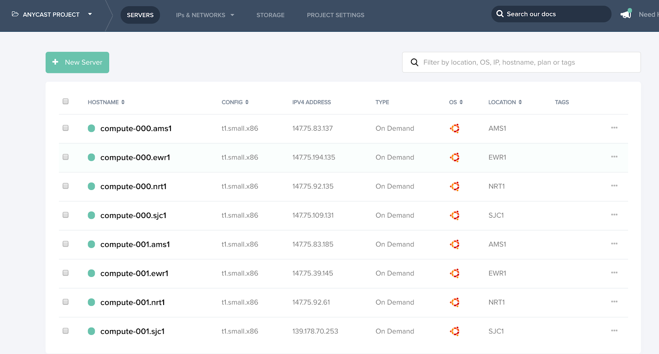The image size is (659, 354).
Task: Check the box for compute-000.ewr1
Action: [x=65, y=157]
